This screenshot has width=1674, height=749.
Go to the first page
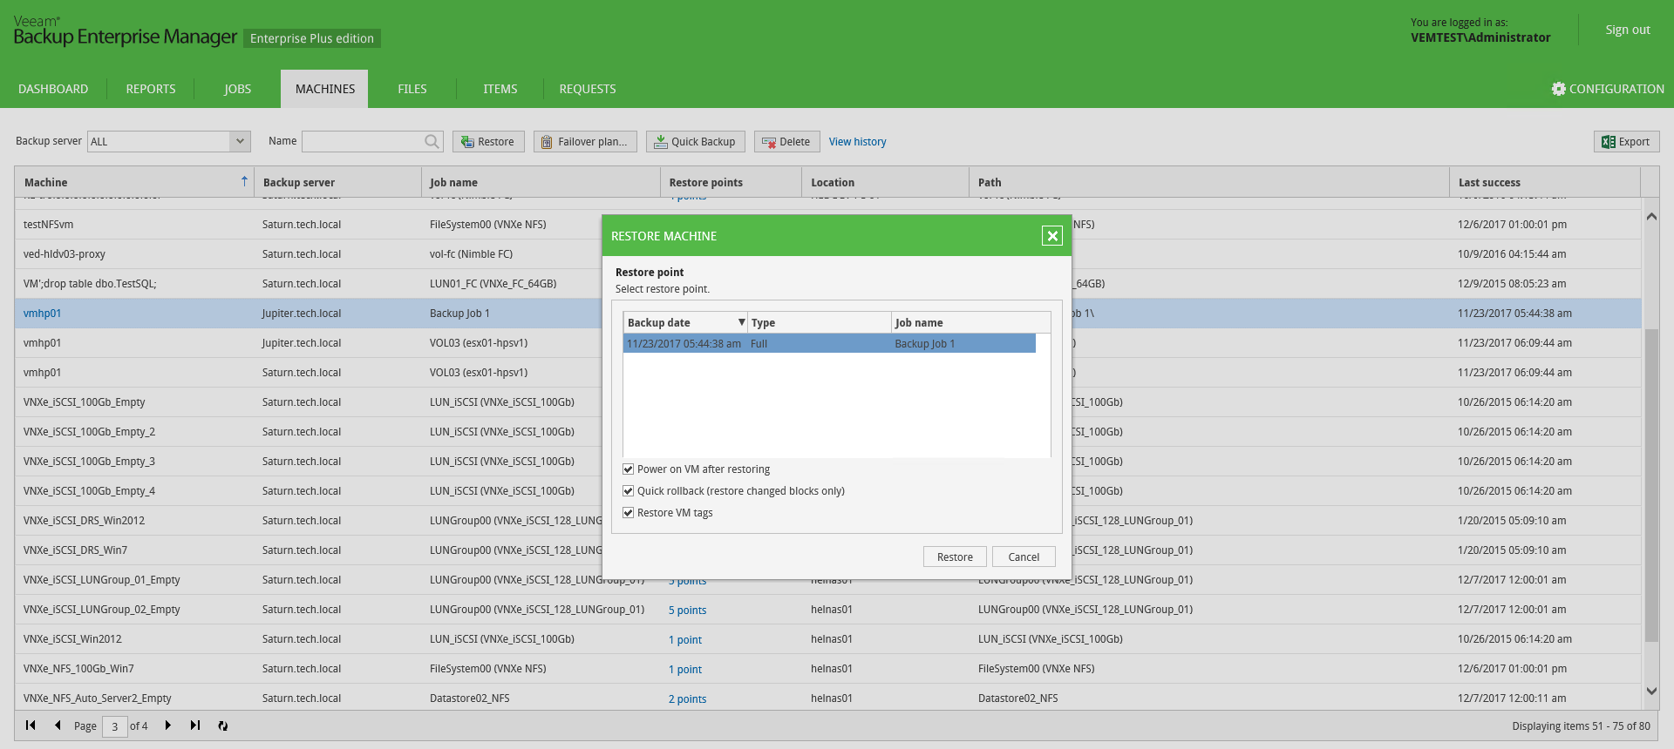tap(31, 725)
